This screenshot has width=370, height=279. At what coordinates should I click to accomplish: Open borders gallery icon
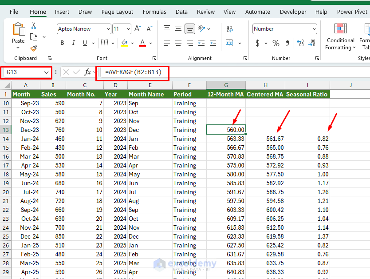coord(105,43)
